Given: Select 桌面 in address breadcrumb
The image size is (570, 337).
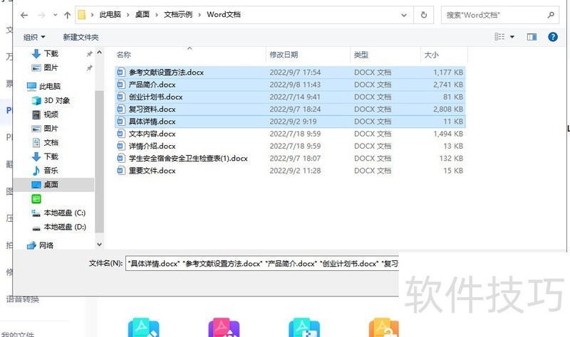Looking at the screenshot, I should 142,14.
